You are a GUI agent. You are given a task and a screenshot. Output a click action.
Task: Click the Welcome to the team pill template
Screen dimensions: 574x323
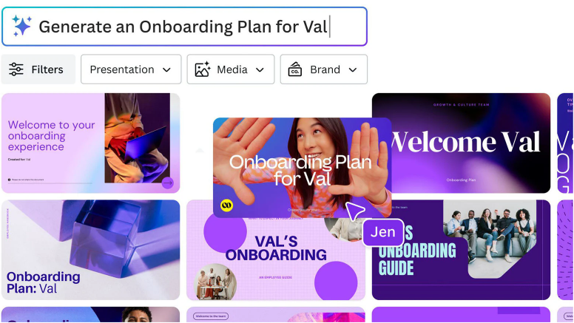[276, 315]
